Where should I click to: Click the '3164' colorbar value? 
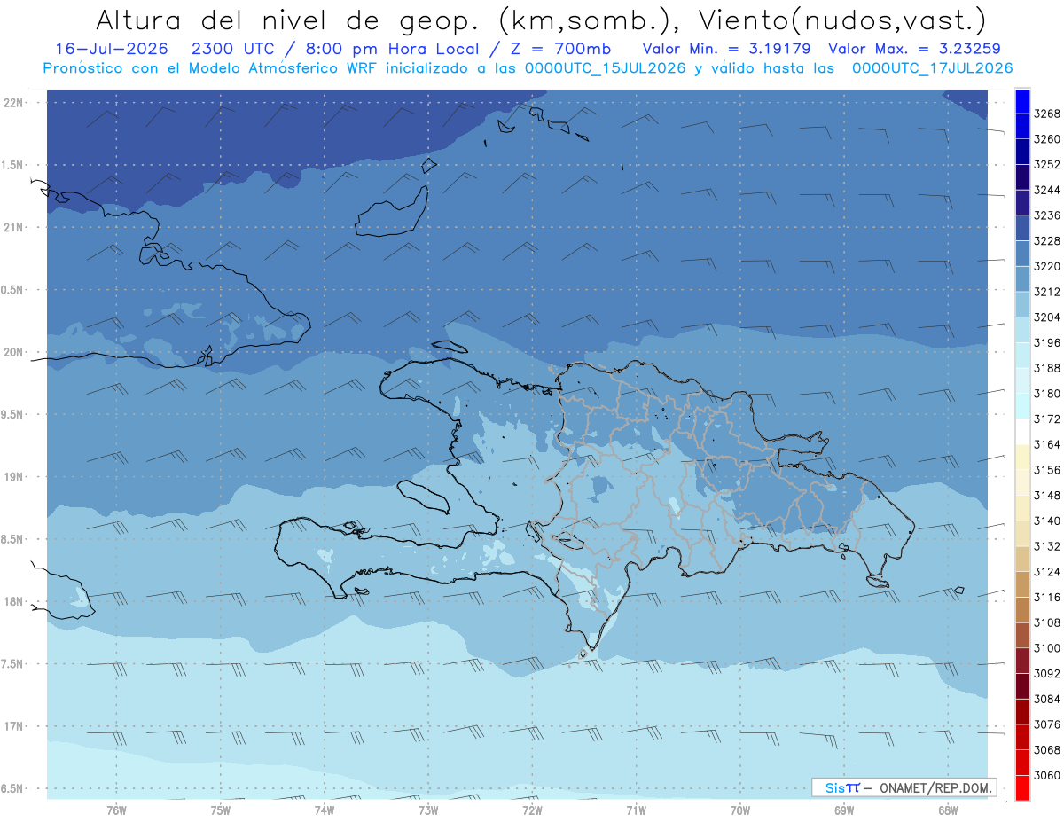(x=1047, y=444)
